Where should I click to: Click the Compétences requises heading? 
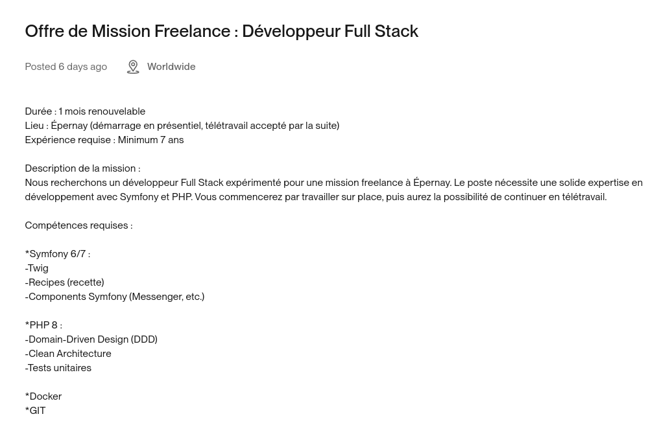point(78,226)
